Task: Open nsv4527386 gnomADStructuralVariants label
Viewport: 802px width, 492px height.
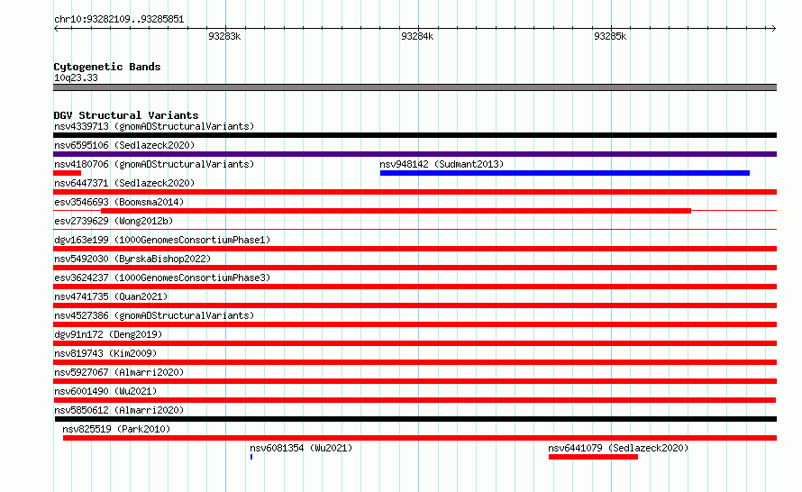Action: point(154,315)
